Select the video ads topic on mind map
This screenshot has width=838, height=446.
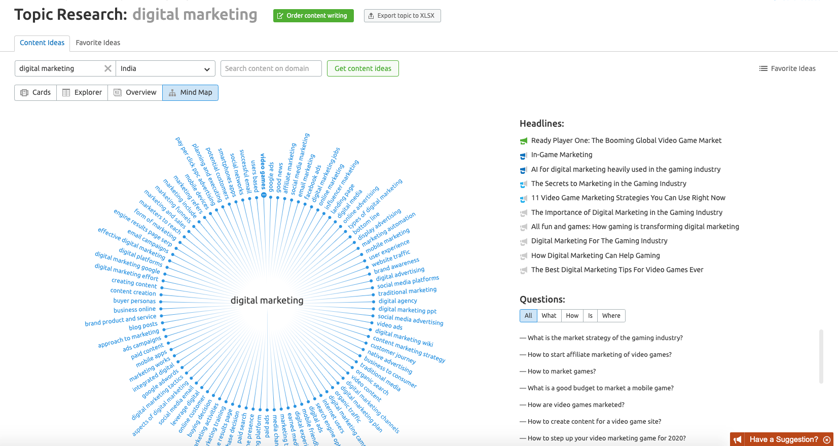[389, 325]
